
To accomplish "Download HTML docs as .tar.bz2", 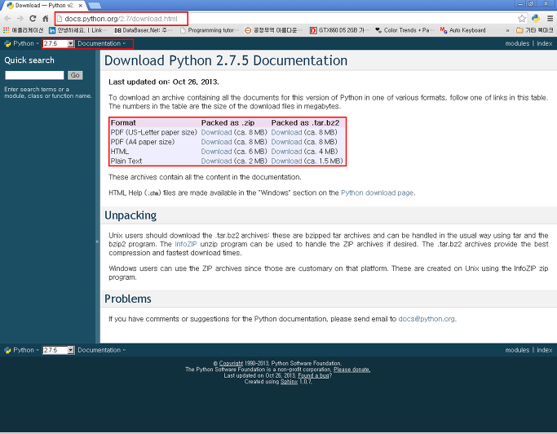I will coord(286,152).
